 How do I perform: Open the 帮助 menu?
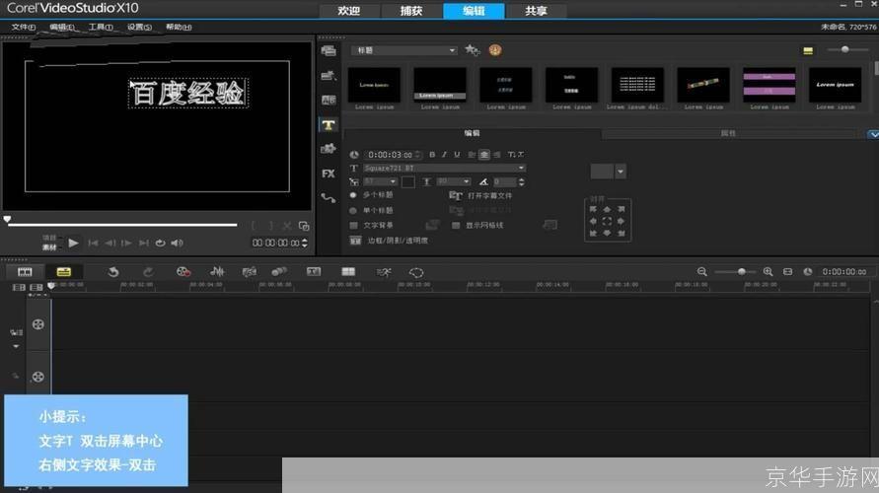179,27
